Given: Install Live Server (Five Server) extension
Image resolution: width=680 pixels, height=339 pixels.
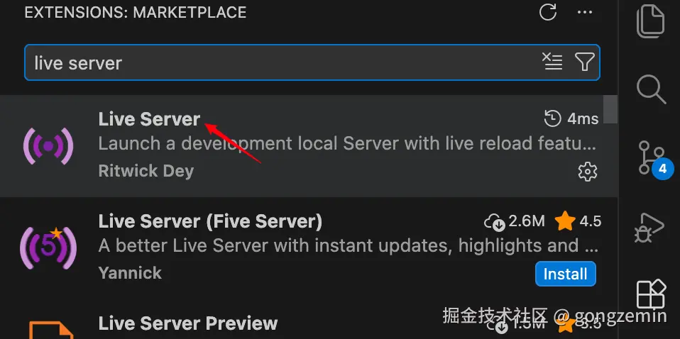Looking at the screenshot, I should tap(566, 274).
